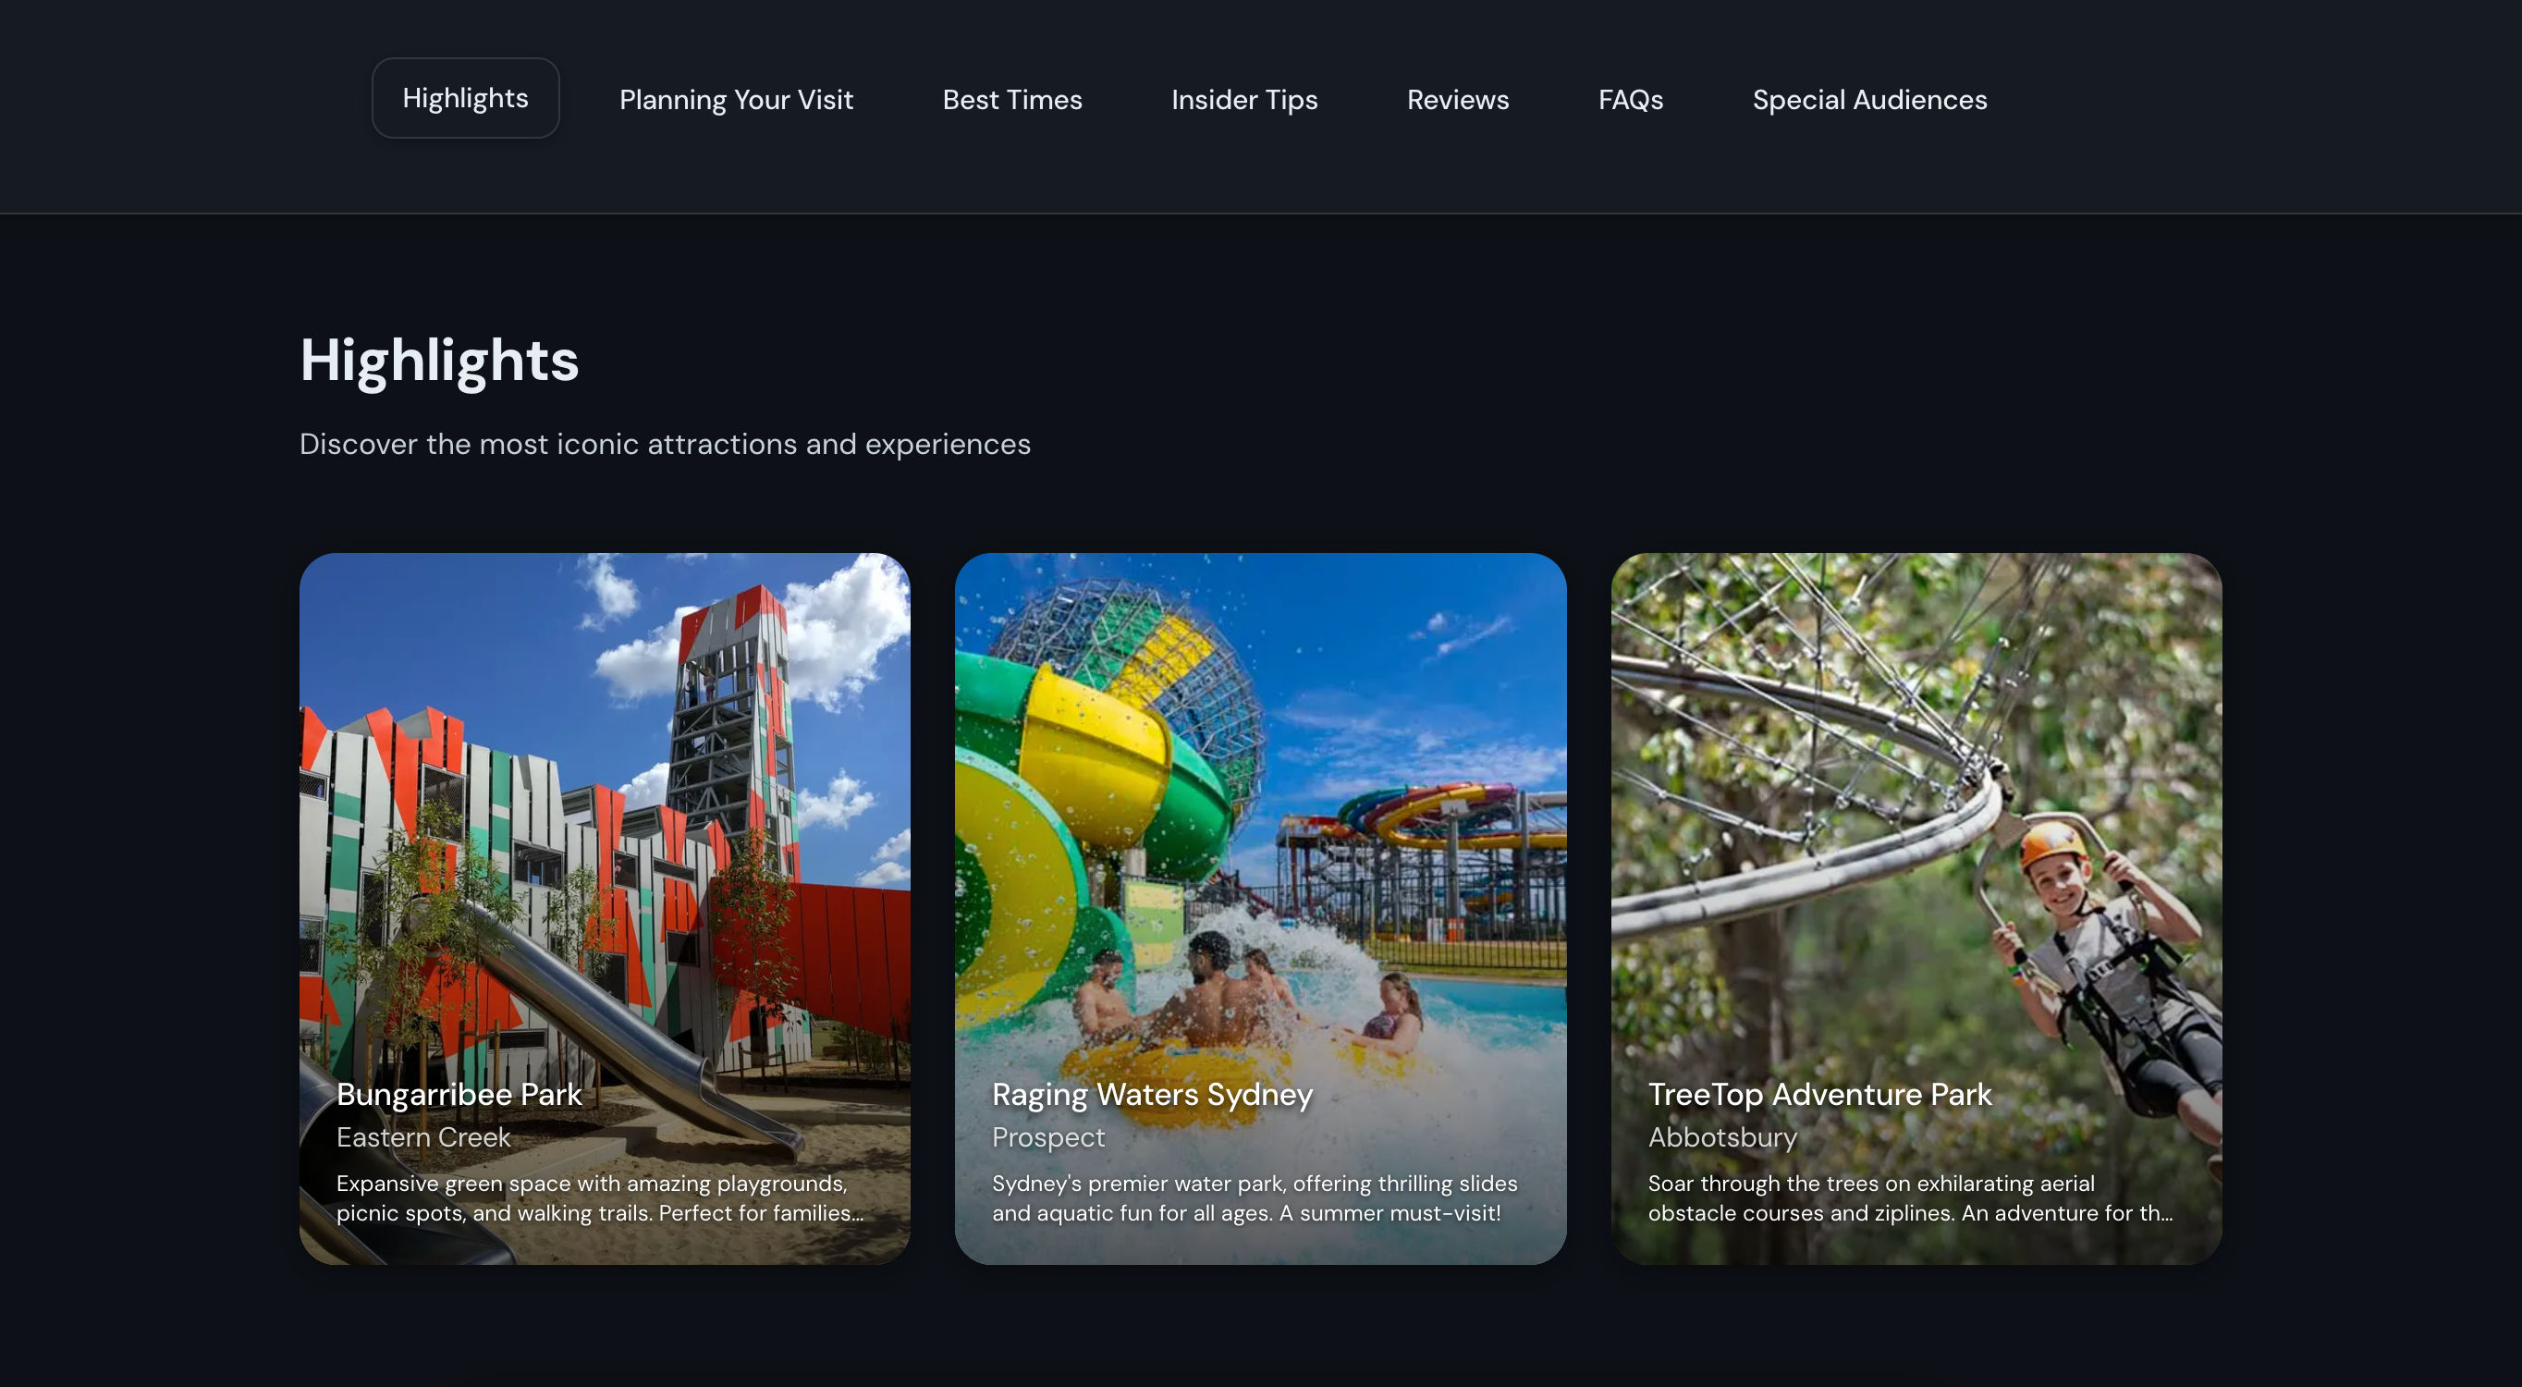Open the Special Audiences tab
Screen dimensions: 2522x1387
click(x=1869, y=100)
